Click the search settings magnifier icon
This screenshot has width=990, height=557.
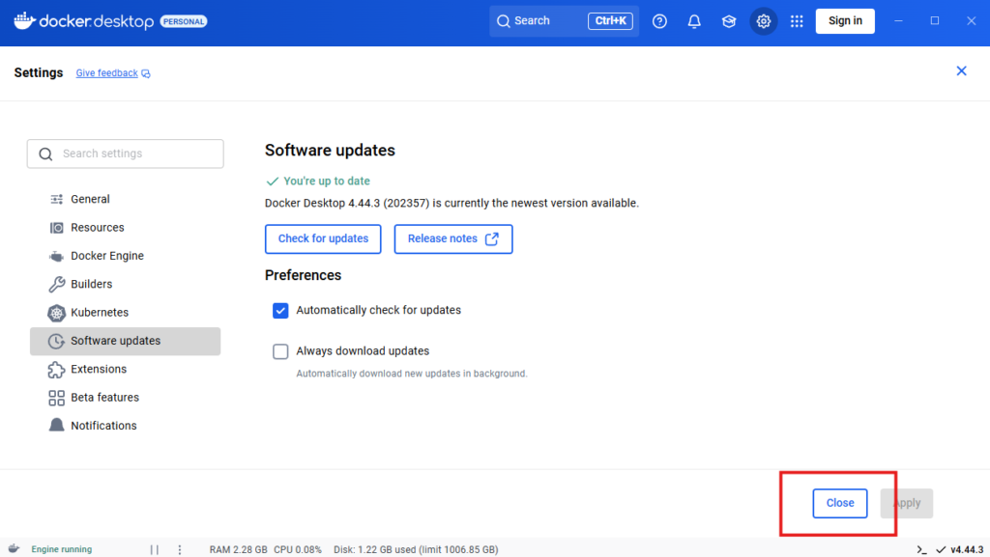pos(45,153)
